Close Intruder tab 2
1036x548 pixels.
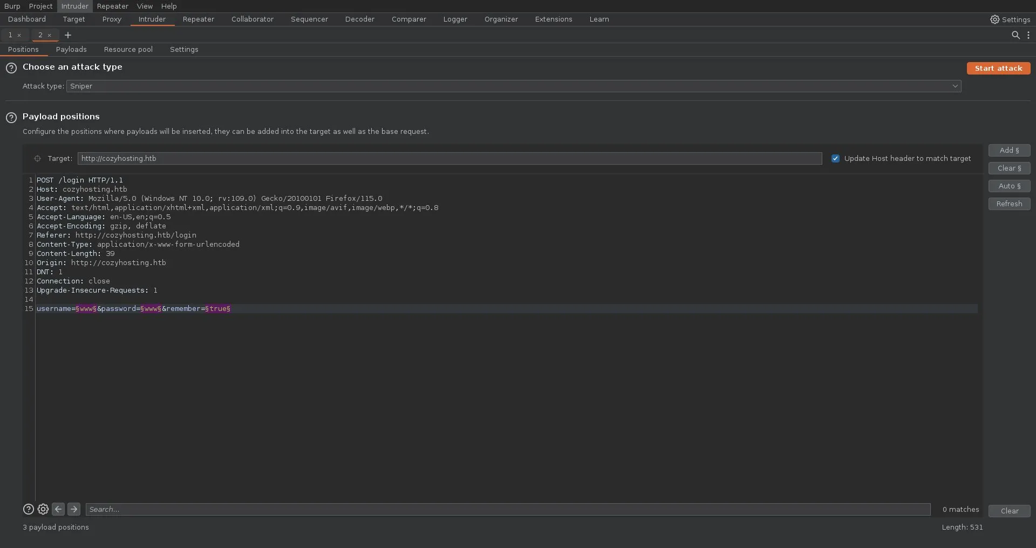pyautogui.click(x=50, y=35)
